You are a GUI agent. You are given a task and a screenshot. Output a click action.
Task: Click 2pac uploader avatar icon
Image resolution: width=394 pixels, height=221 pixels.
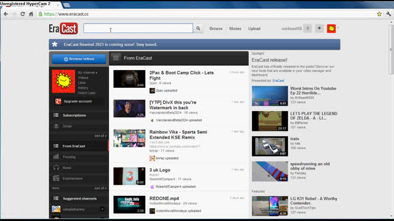[152, 91]
